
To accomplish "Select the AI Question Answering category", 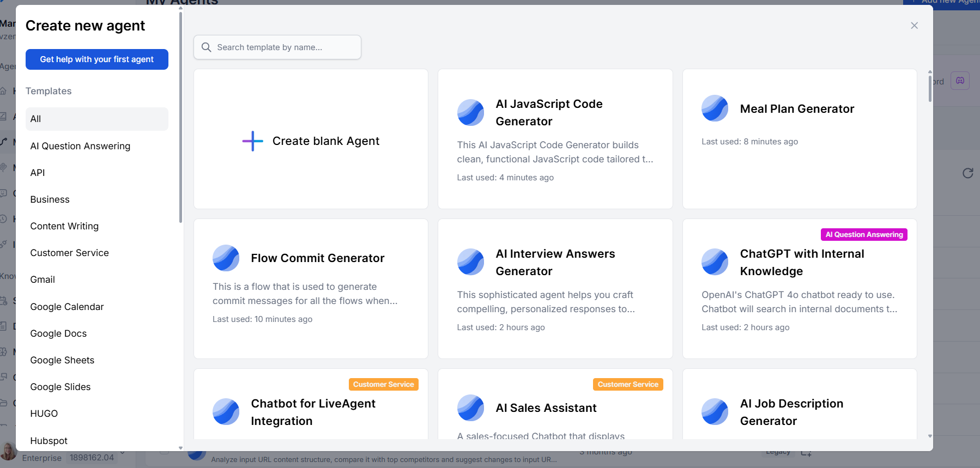I will 97,146.
